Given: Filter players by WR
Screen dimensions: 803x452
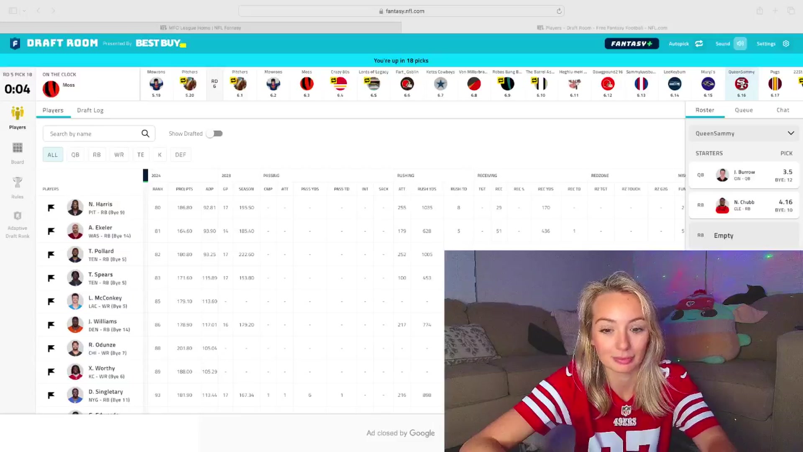Looking at the screenshot, I should pos(119,155).
